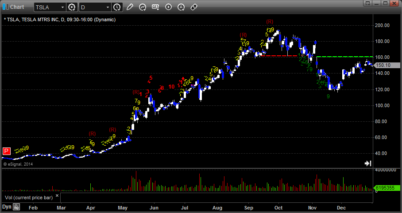Image resolution: width=402 pixels, height=213 pixels.
Task: Click the Aug label on time axis
Action: (x=217, y=208)
